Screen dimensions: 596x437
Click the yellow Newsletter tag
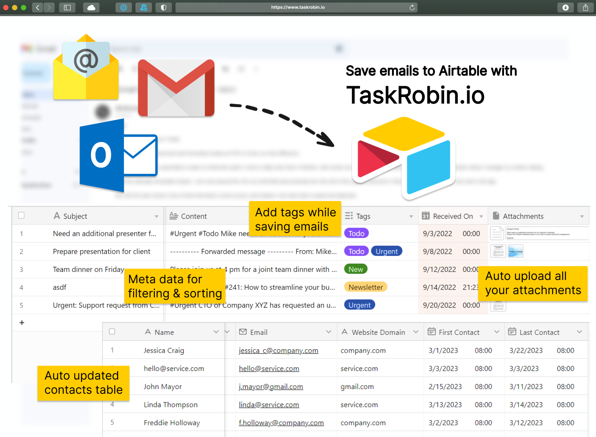point(365,287)
